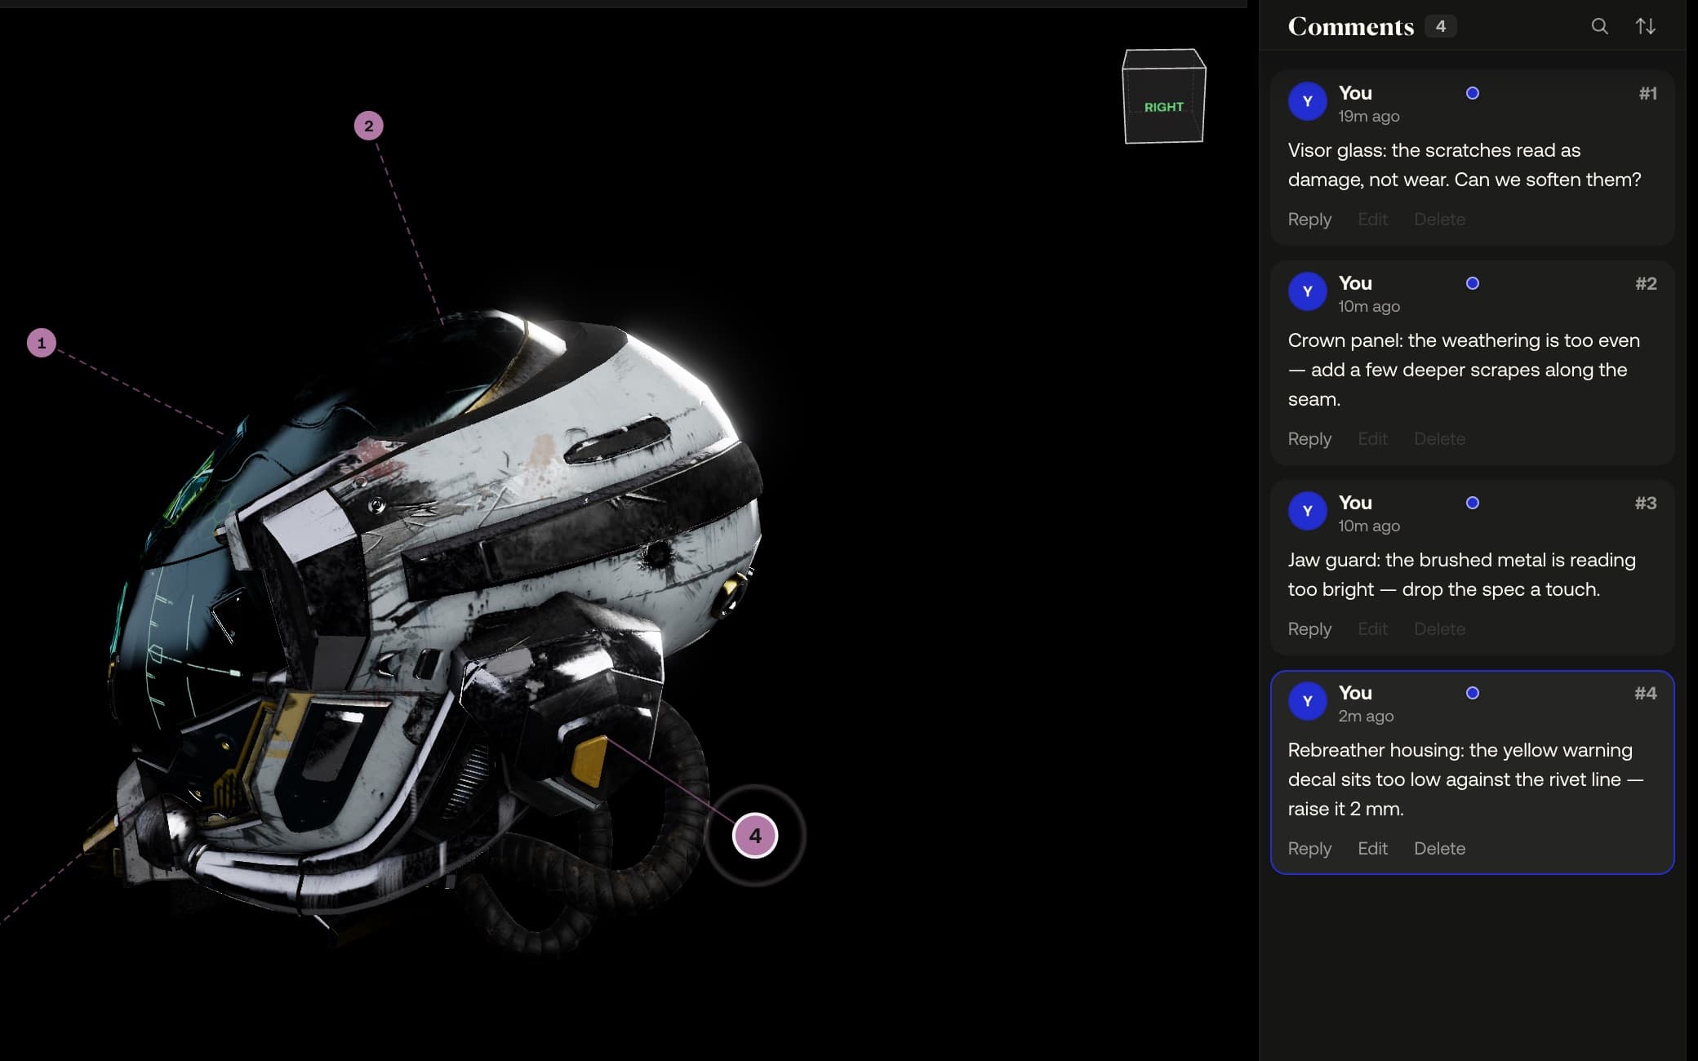
Task: Select annotation marker 2 above the helmet
Action: pyautogui.click(x=368, y=126)
